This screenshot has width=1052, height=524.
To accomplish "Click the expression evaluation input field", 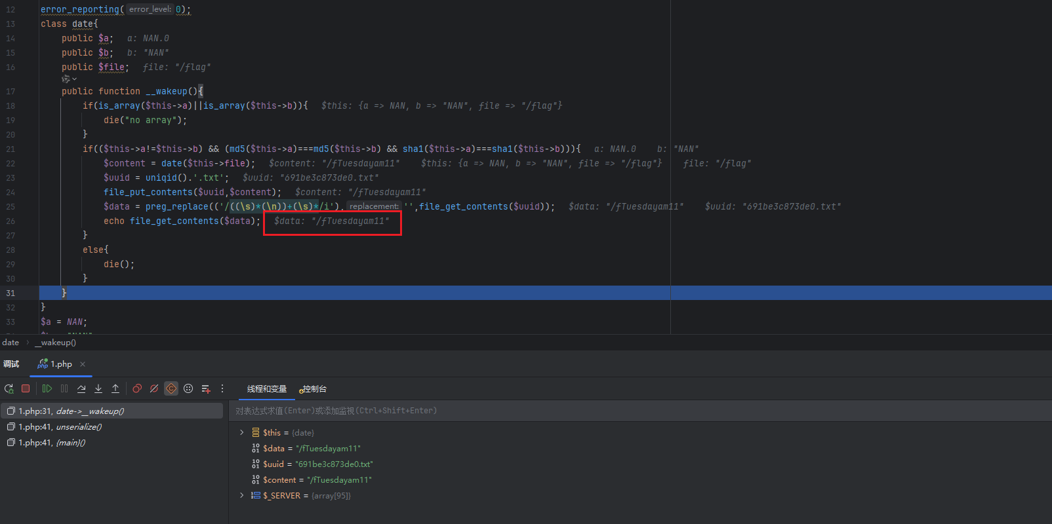I will click(590, 411).
